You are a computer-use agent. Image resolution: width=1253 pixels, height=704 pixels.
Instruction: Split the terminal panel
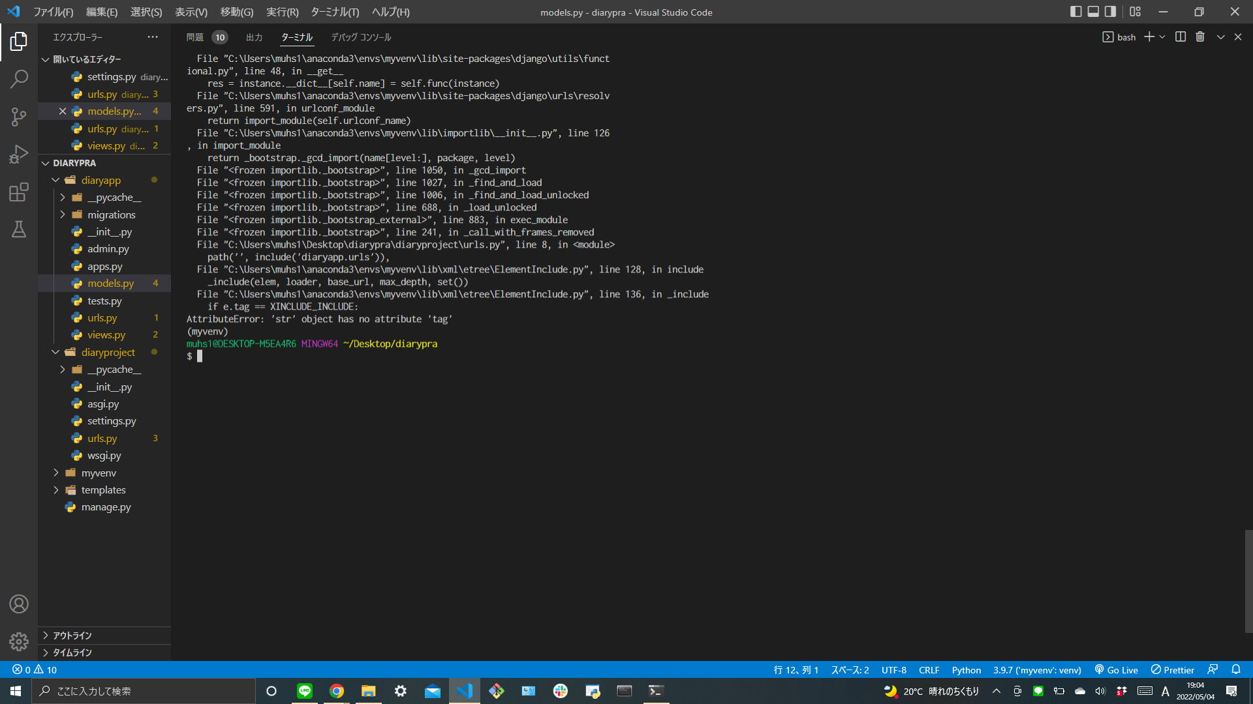coord(1181,37)
